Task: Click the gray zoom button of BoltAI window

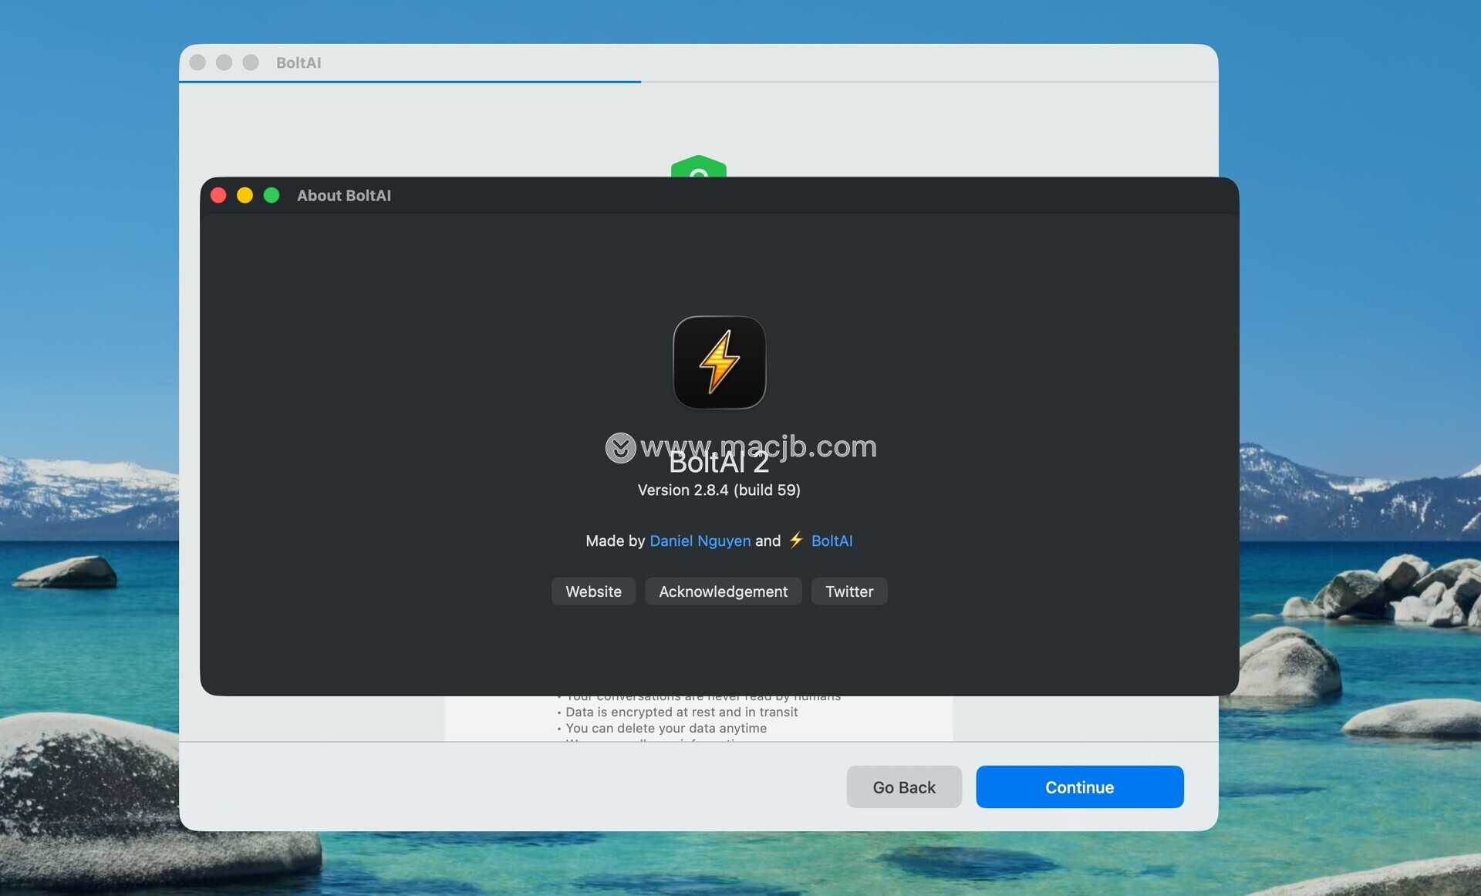Action: pyautogui.click(x=251, y=62)
